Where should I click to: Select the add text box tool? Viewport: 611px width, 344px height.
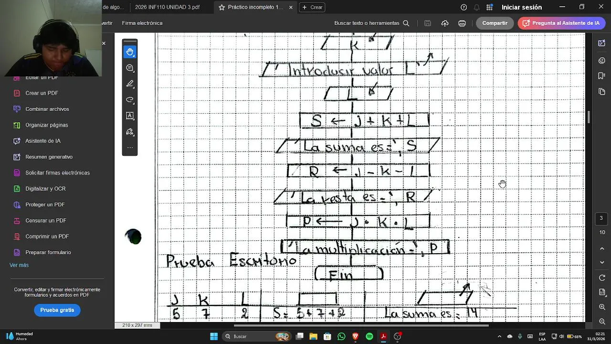pos(130,116)
